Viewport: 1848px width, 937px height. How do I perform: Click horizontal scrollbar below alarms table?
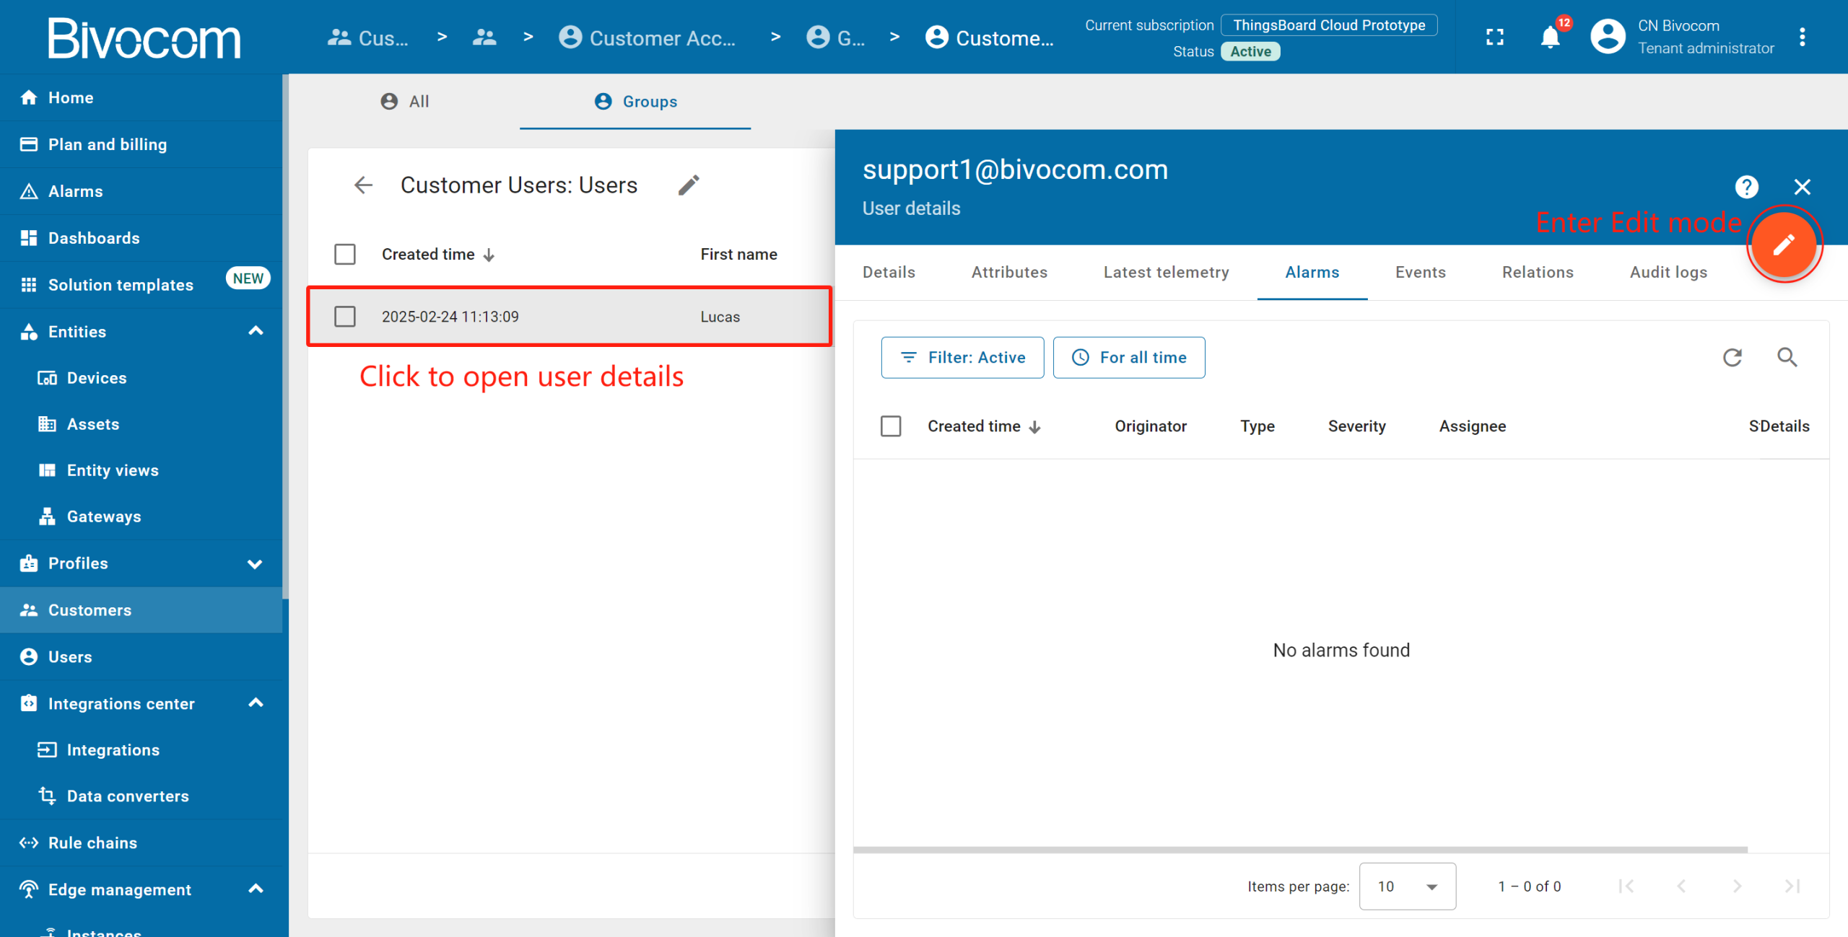(x=1299, y=850)
